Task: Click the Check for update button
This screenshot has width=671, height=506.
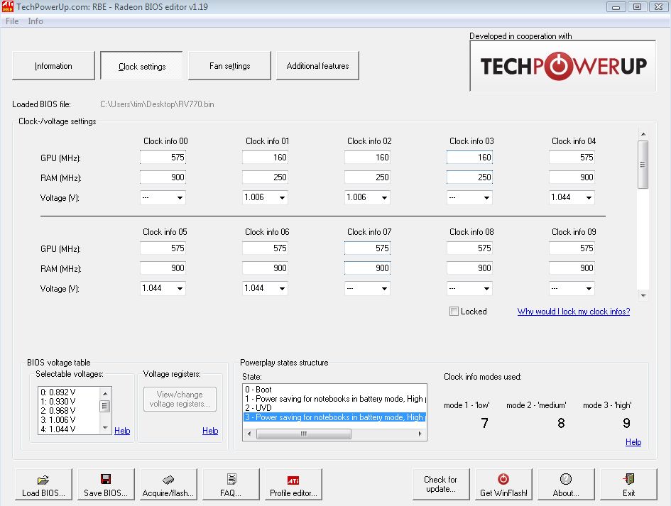Action: 441,484
